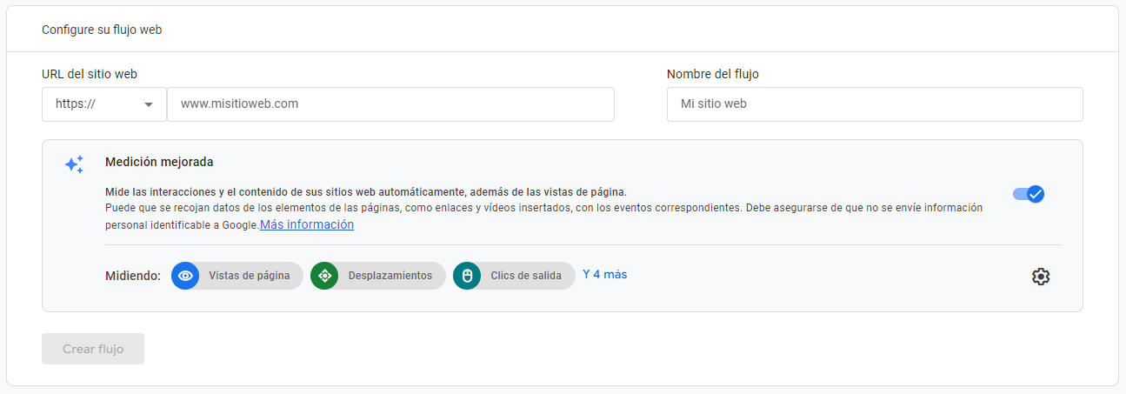
Task: Select the Clics de salida chip
Action: tap(514, 276)
